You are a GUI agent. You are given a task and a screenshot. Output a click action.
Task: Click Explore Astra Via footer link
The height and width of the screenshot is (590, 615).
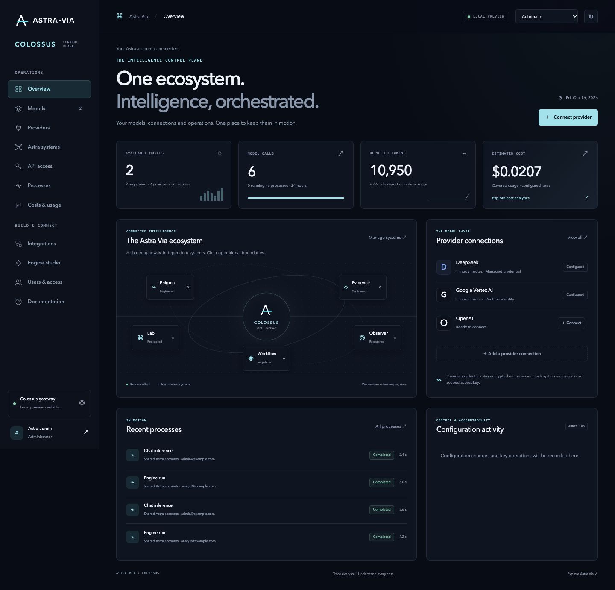[x=583, y=574]
